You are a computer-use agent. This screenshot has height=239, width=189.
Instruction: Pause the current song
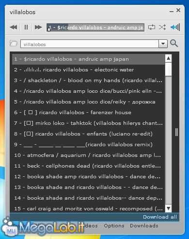point(26,27)
